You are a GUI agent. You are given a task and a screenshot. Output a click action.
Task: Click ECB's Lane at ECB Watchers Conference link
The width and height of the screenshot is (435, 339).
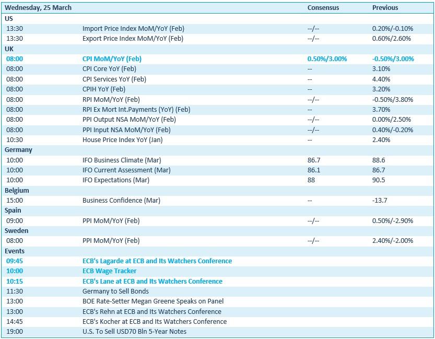152,281
